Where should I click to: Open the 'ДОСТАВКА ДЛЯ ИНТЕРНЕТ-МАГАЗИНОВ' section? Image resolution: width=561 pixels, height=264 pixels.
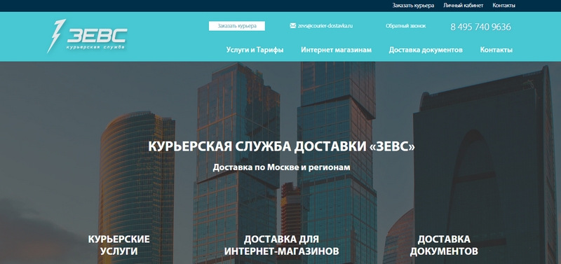point(281,245)
